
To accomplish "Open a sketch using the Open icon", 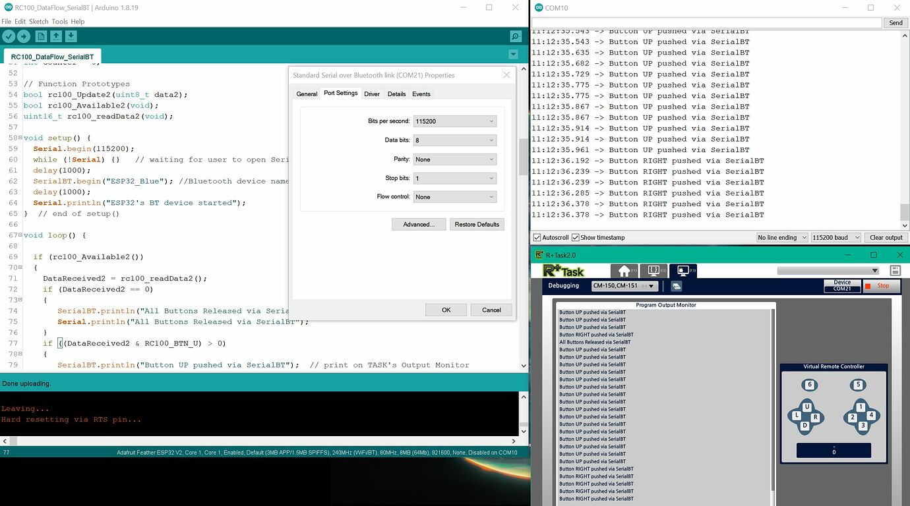I will 55,36.
